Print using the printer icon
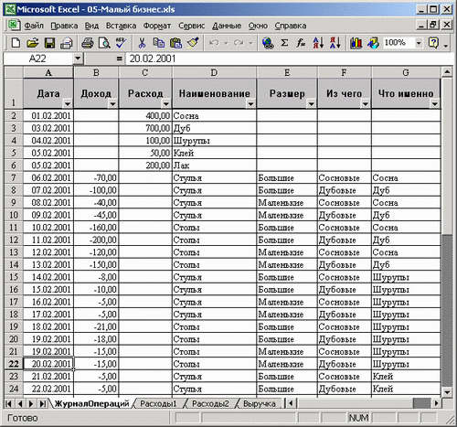 (x=88, y=43)
